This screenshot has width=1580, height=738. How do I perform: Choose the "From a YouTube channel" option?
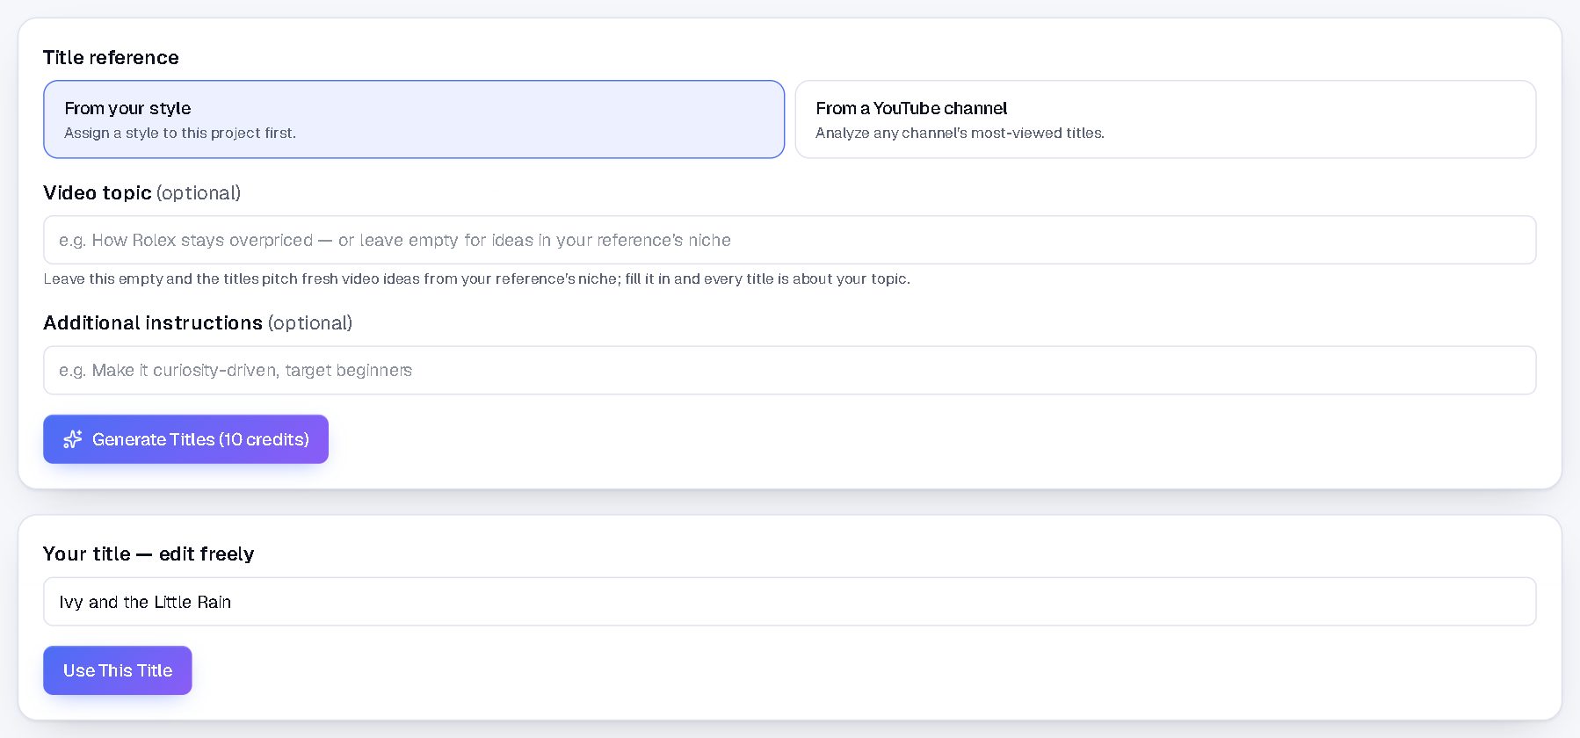(1165, 119)
